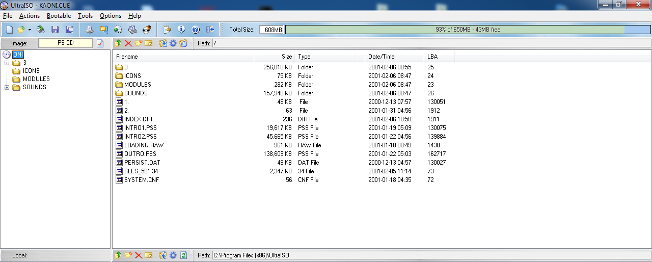Select ICONS folder in the tree
Image resolution: width=652 pixels, height=262 pixels.
31,71
